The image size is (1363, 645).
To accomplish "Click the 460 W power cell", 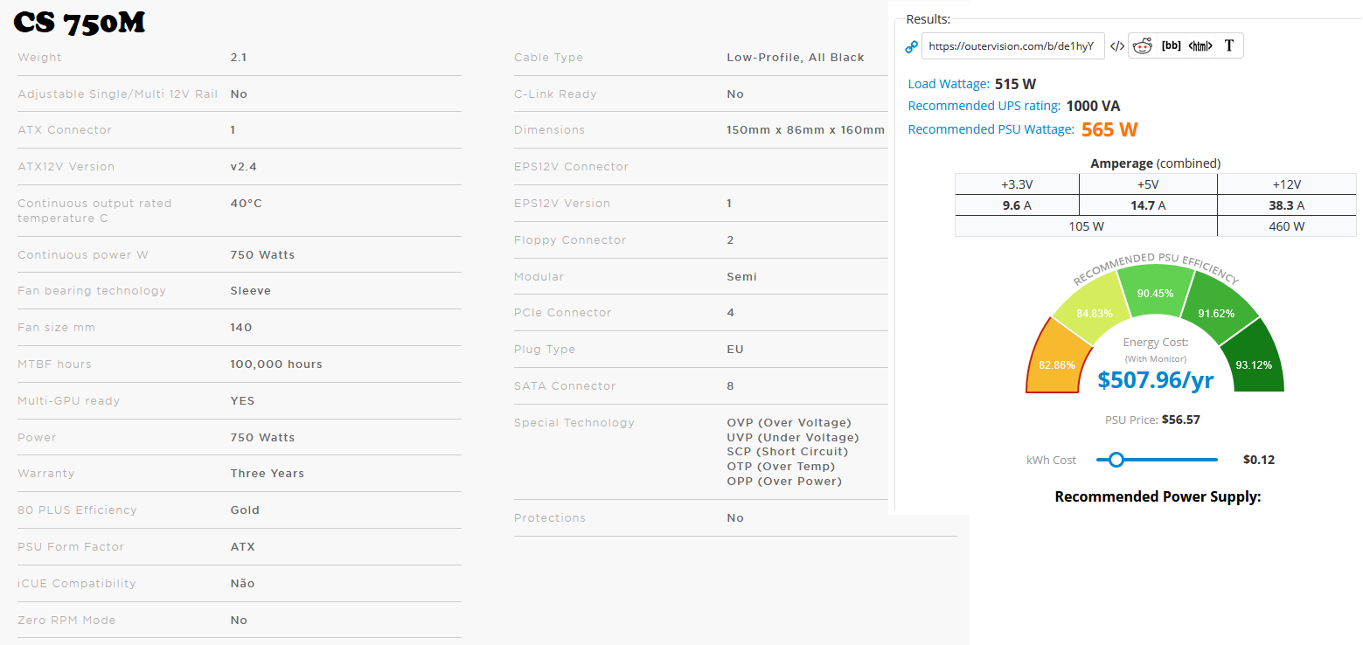I will pos(1286,226).
